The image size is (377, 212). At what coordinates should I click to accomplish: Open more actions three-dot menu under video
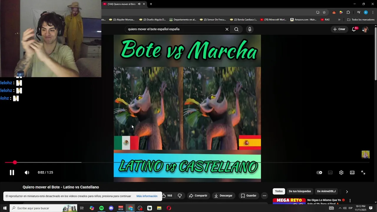pos(264,196)
